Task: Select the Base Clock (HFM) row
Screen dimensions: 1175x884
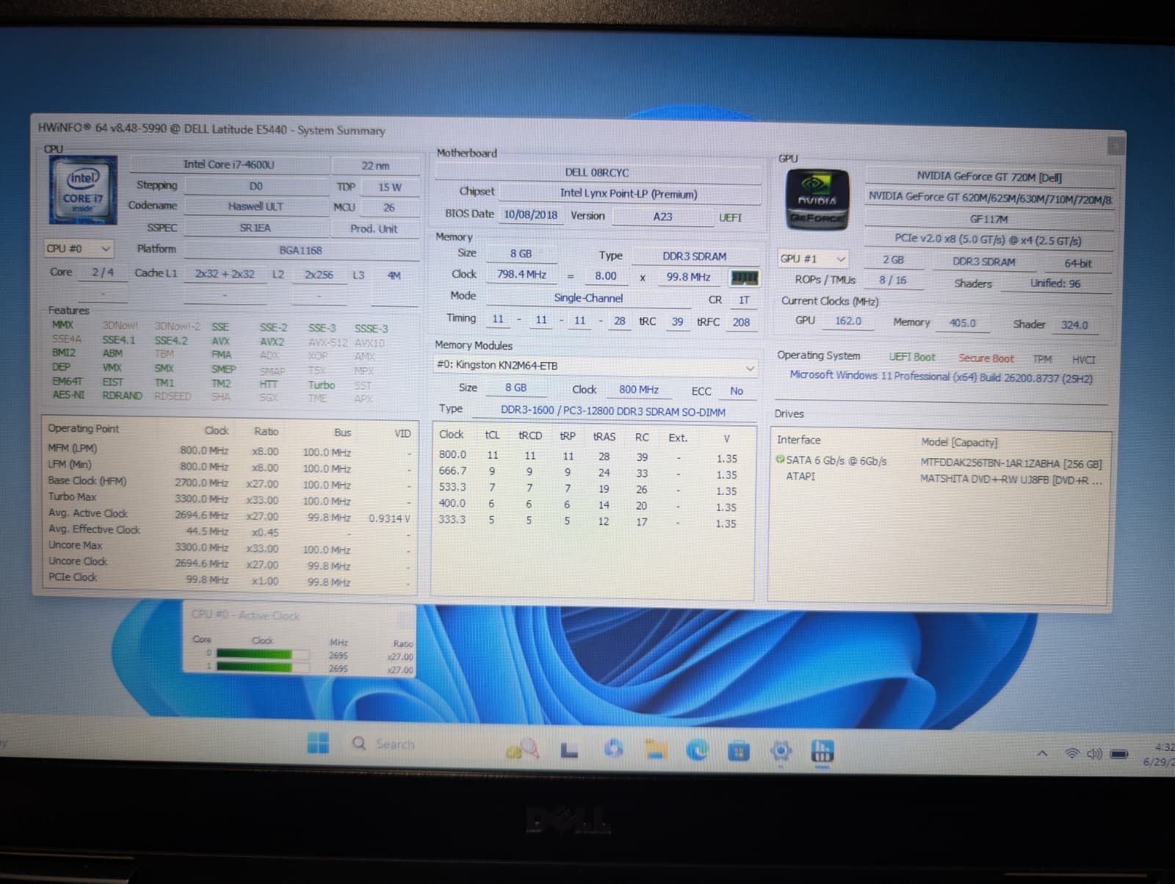Action: click(229, 482)
